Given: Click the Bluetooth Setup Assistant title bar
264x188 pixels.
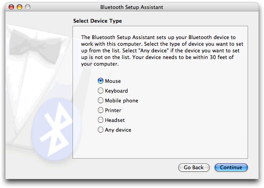Looking at the screenshot, I should tap(132, 7).
